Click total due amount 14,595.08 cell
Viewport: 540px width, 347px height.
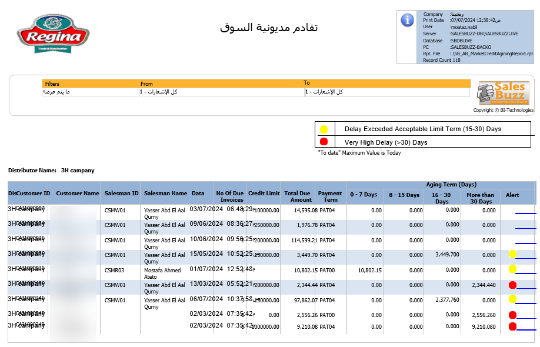pos(301,210)
